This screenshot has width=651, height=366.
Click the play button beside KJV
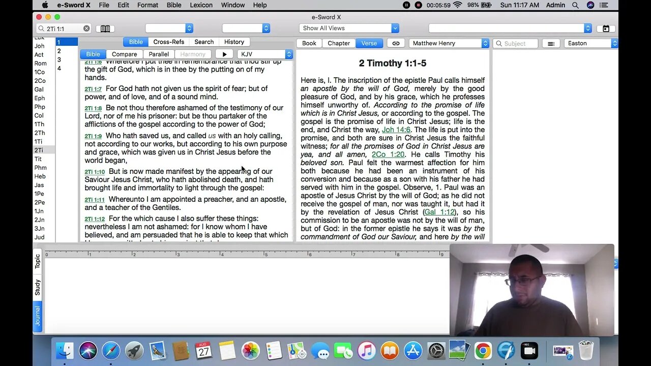224,54
